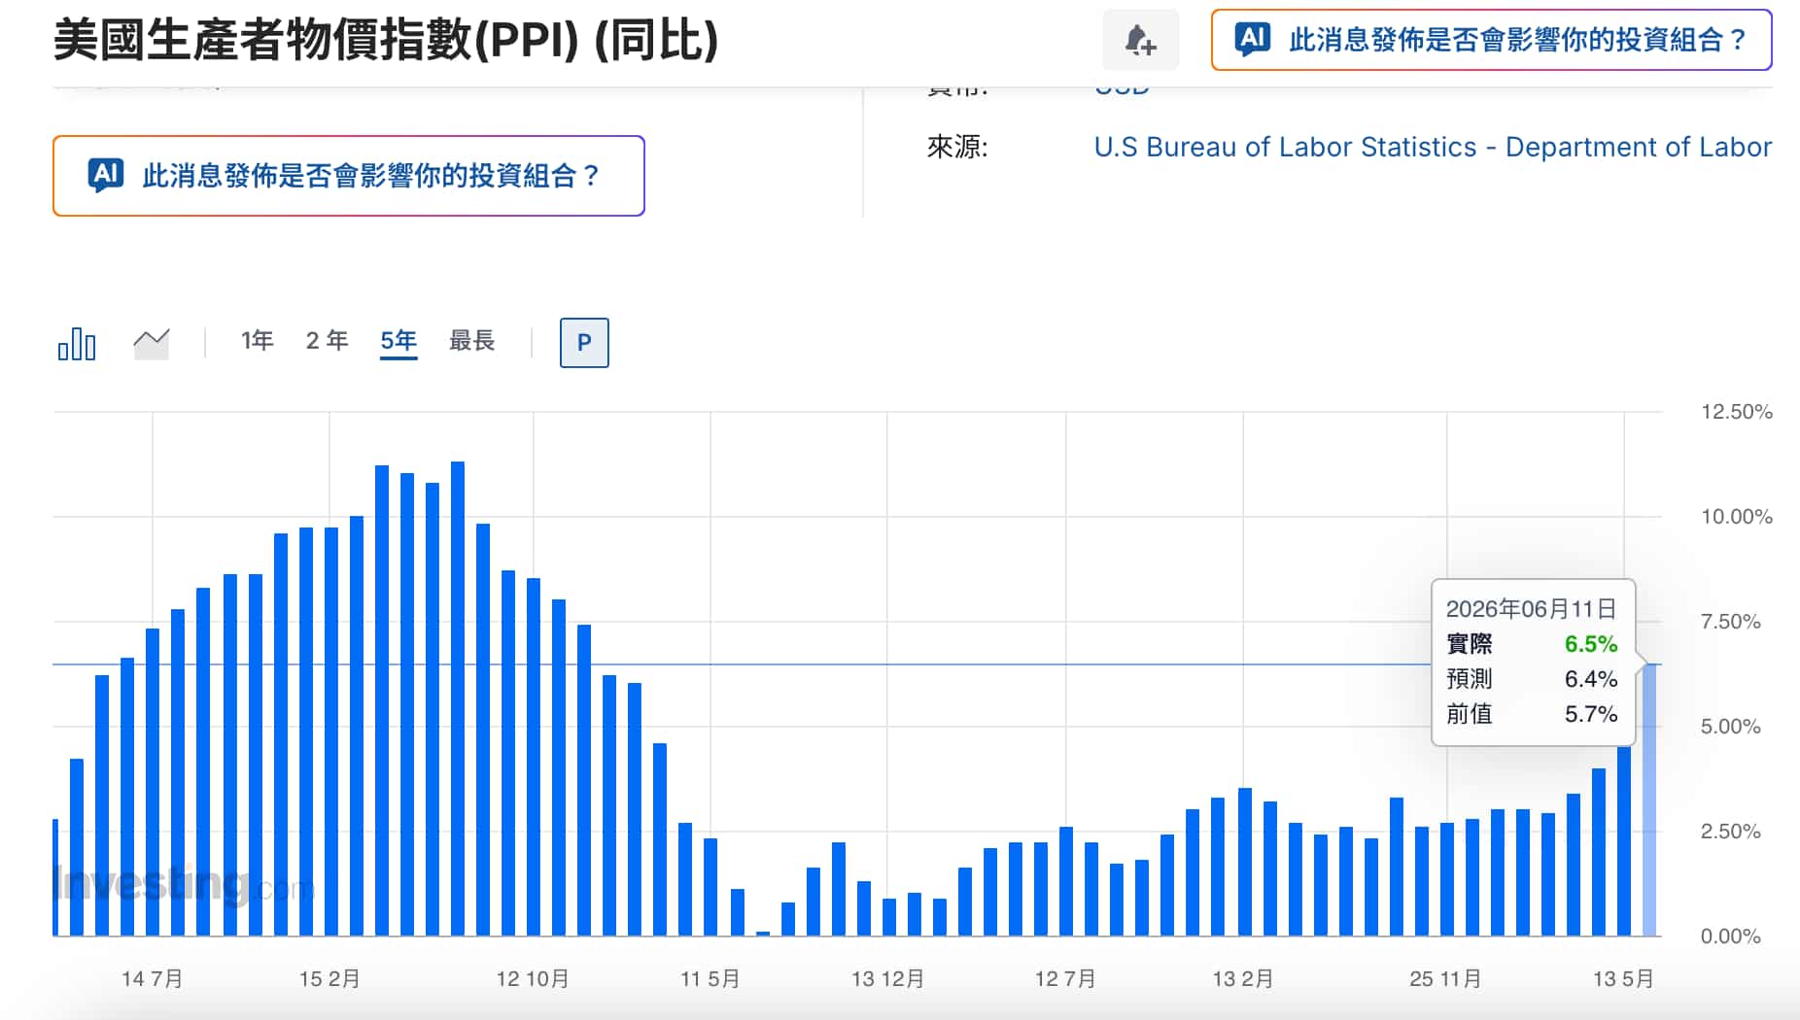1800x1020 pixels.
Task: Click the 2.50% axis label
Action: 1731,832
